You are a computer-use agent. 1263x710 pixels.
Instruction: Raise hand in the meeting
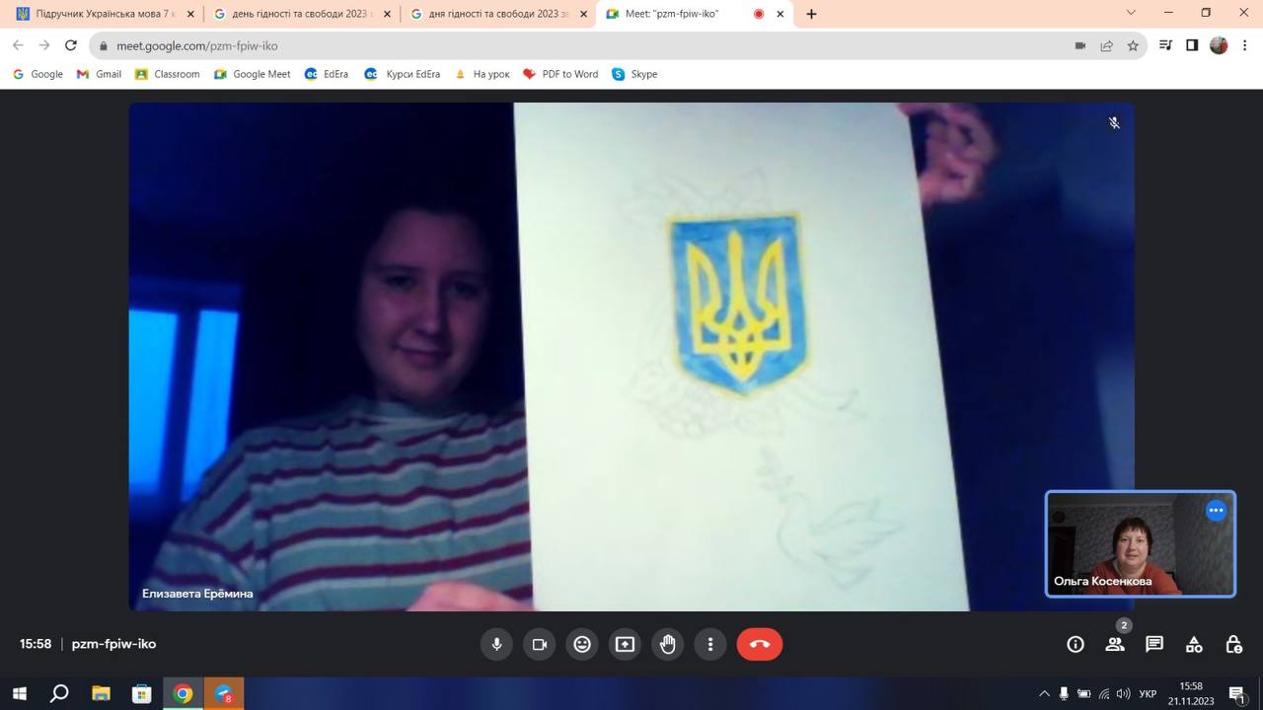click(x=668, y=644)
